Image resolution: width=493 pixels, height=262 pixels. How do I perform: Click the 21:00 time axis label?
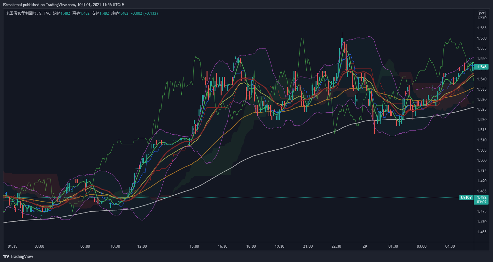tap(308, 246)
